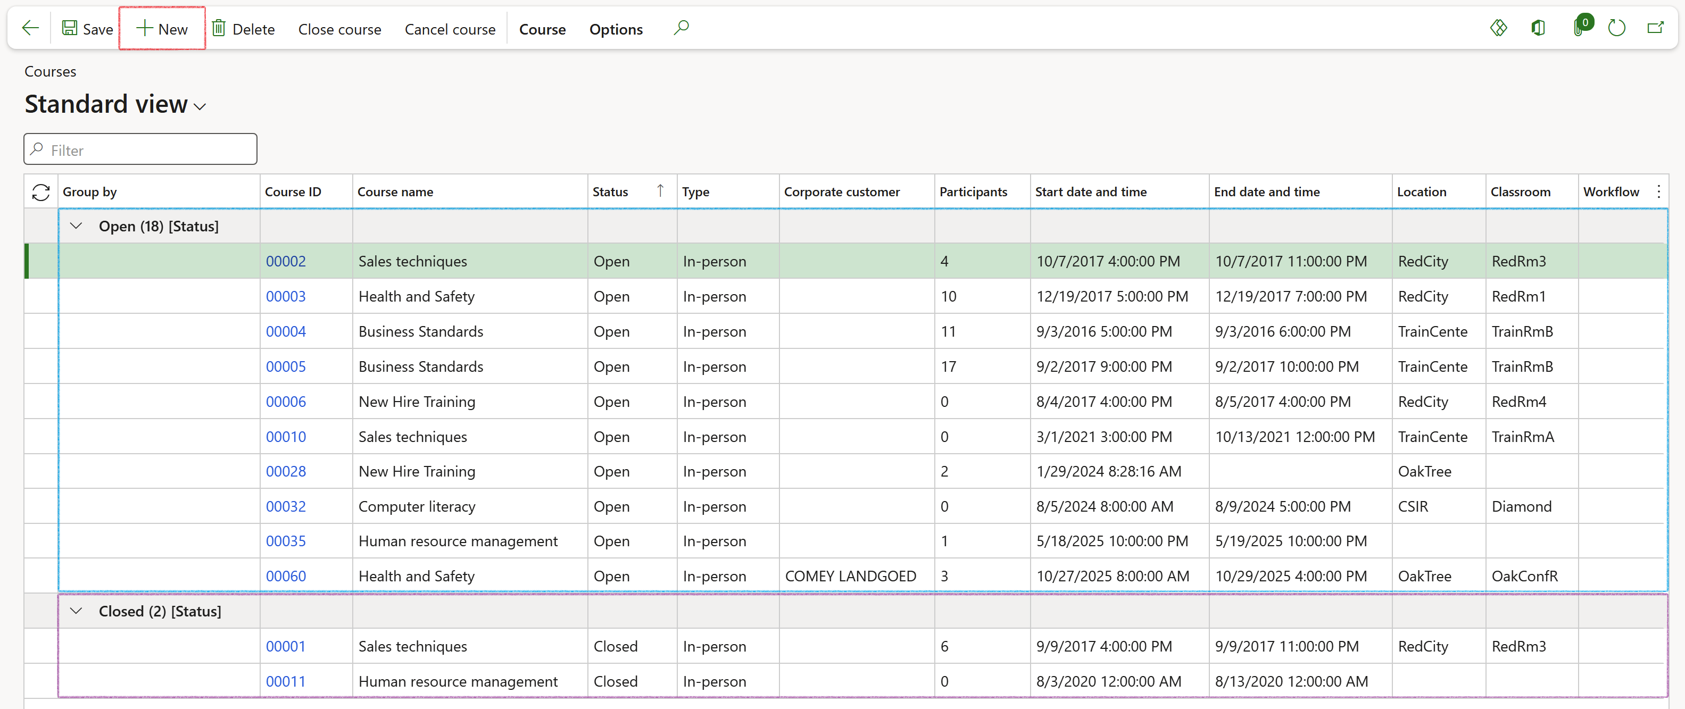Open the toolbar search magnifier
This screenshot has height=709, width=1685.
[x=681, y=28]
